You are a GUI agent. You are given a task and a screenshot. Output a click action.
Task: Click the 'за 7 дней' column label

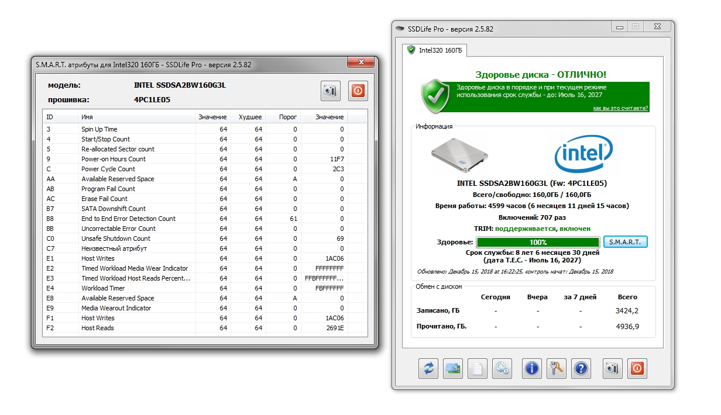click(580, 297)
